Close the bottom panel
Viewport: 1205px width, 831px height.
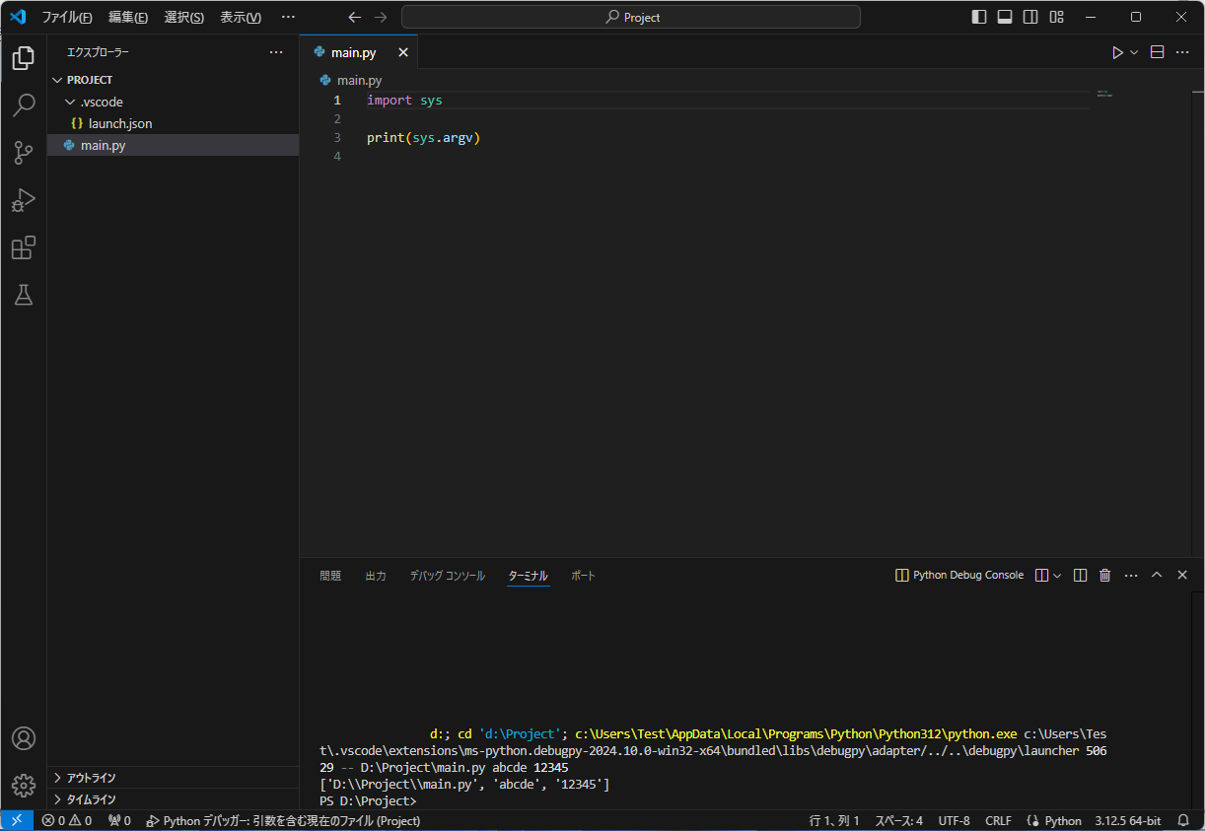point(1182,575)
